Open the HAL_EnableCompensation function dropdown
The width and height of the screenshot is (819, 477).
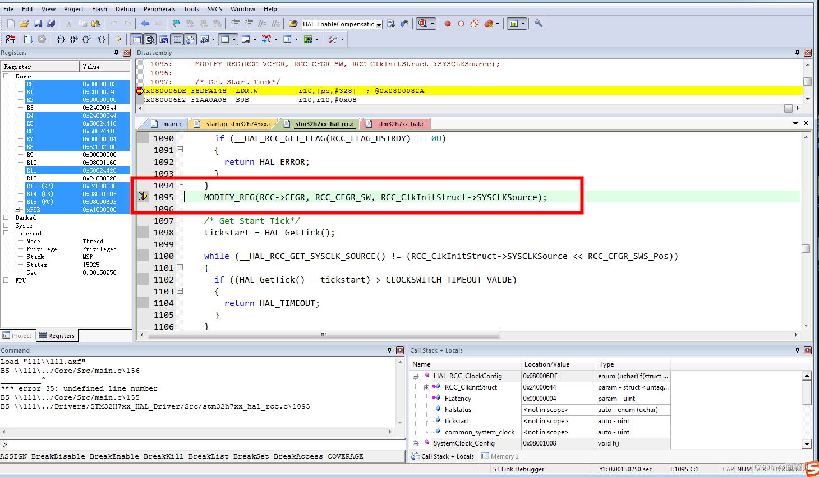point(379,24)
